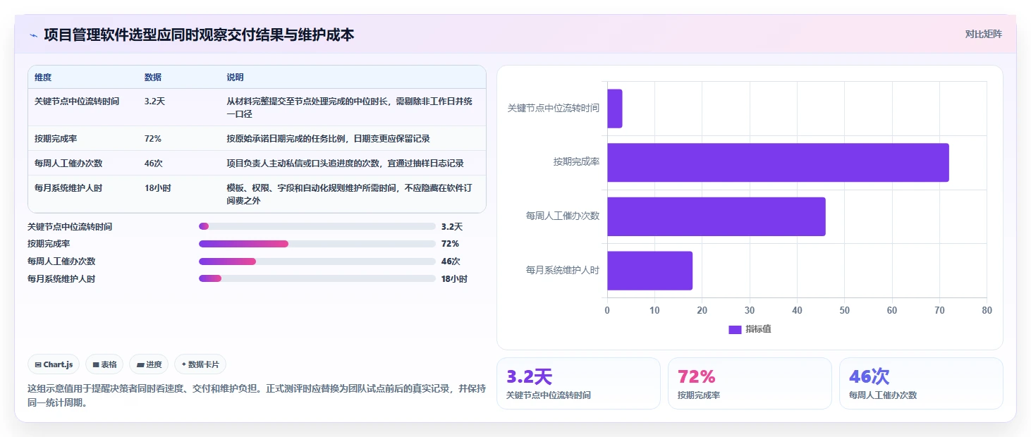Click the 3.2天 value beside its progress bar
This screenshot has height=437, width=1031.
click(452, 227)
